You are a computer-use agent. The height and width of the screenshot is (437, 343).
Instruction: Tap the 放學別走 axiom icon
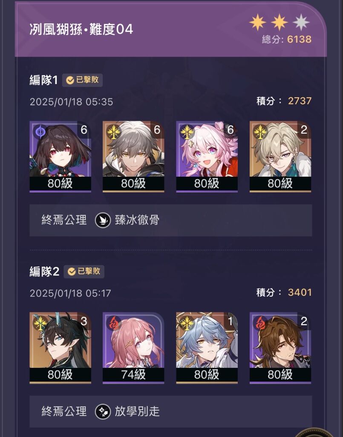103,412
